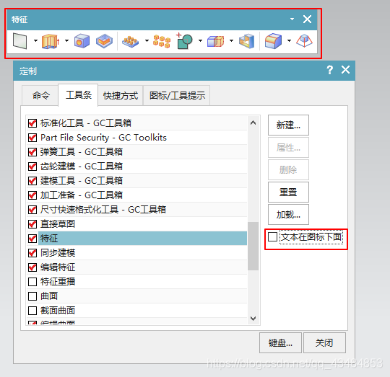
Task: Uncheck the 同步建模 checkbox
Action: 32,253
